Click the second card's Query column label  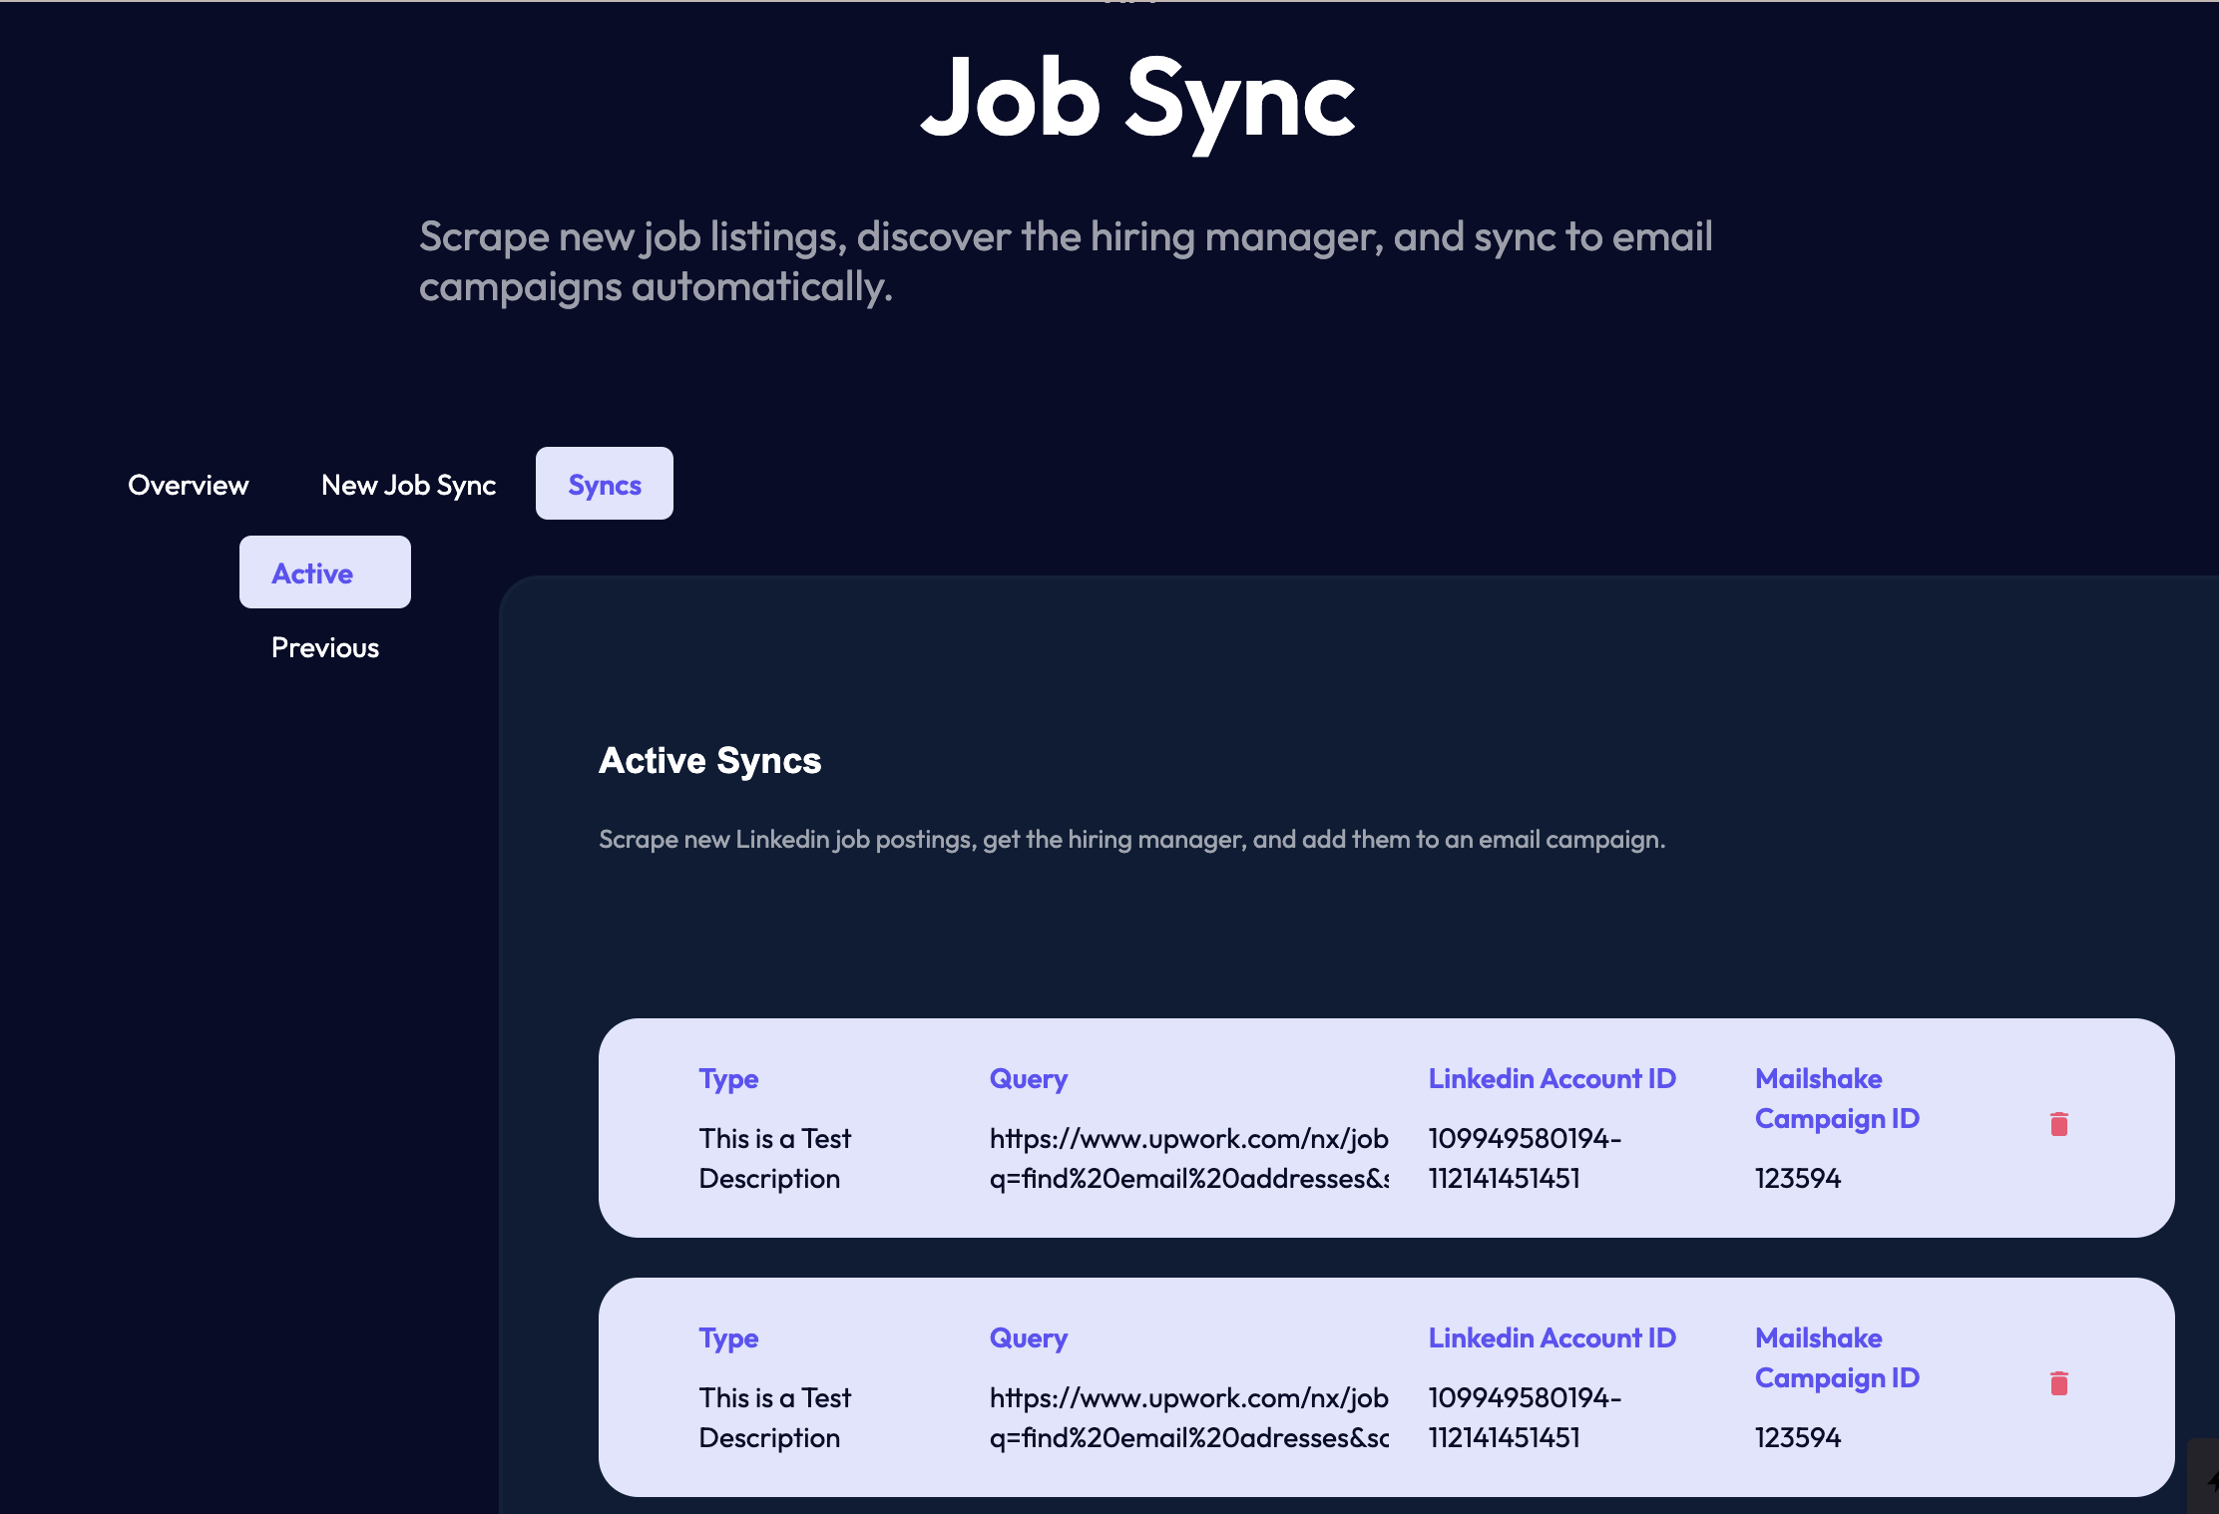click(x=1028, y=1337)
